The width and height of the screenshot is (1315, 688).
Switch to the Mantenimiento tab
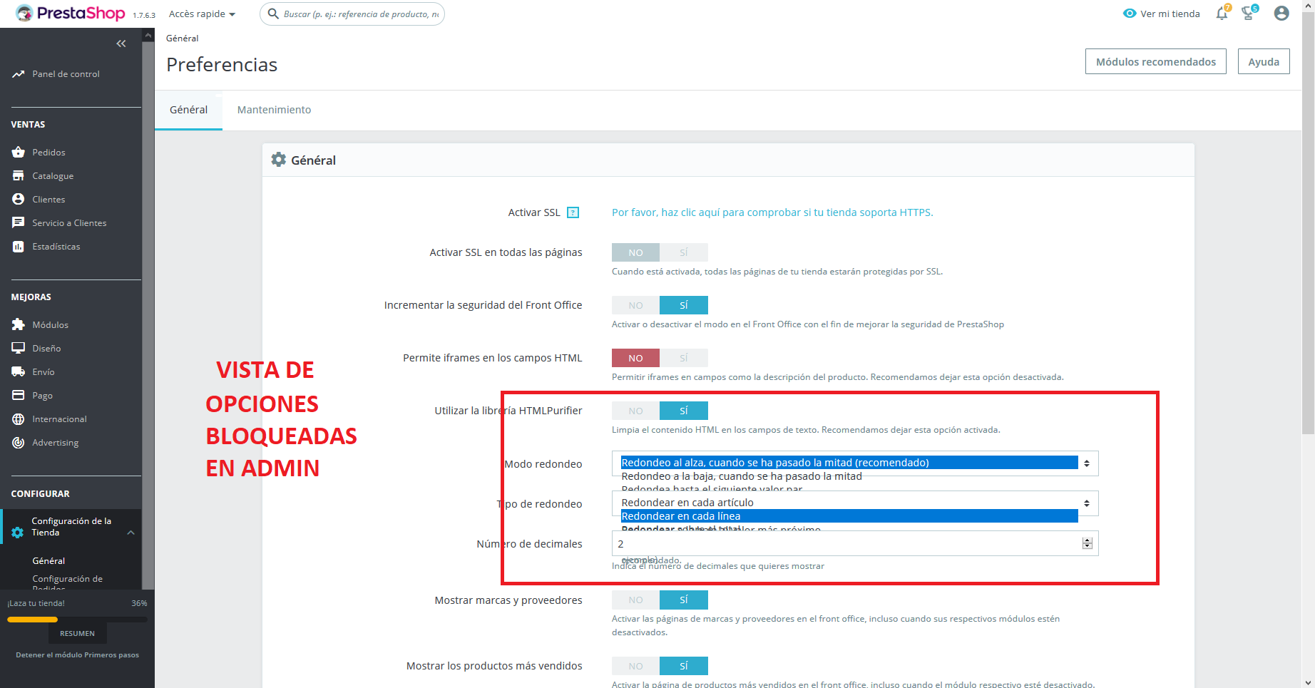[x=274, y=110]
